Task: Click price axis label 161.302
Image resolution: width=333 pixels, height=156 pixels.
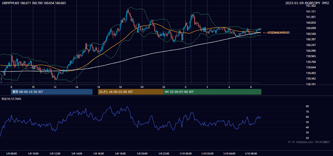Action: pyautogui.click(x=311, y=6)
